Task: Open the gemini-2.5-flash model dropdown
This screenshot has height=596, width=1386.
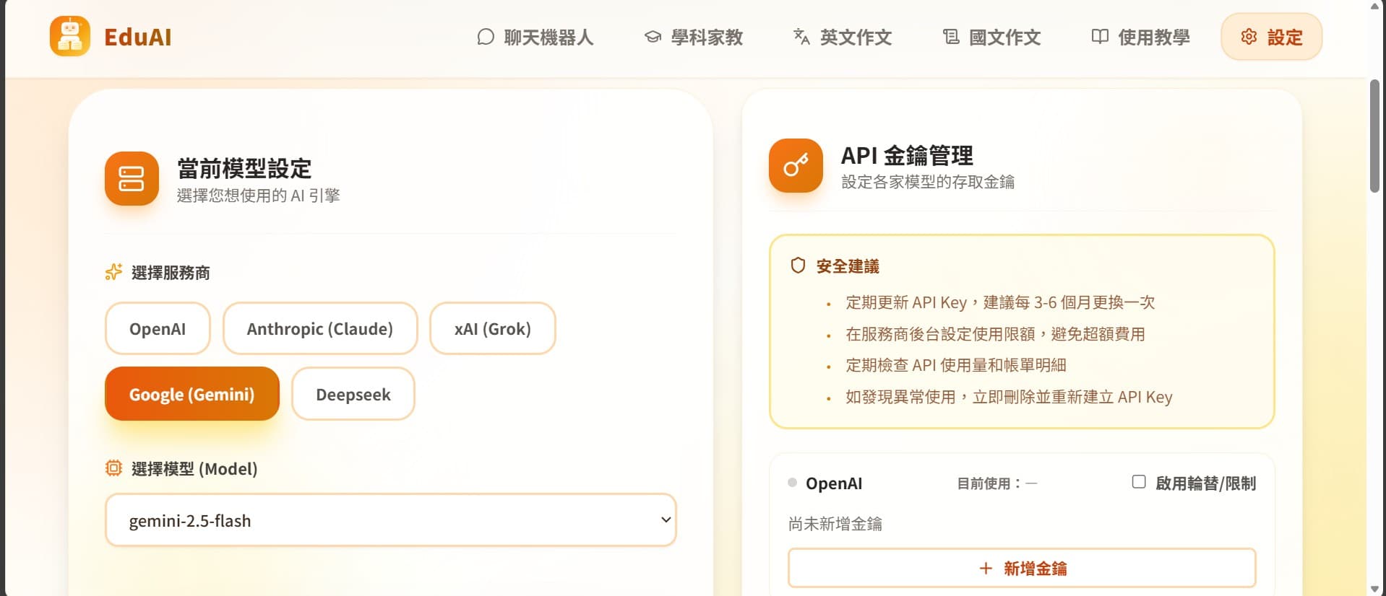Action: 391,520
